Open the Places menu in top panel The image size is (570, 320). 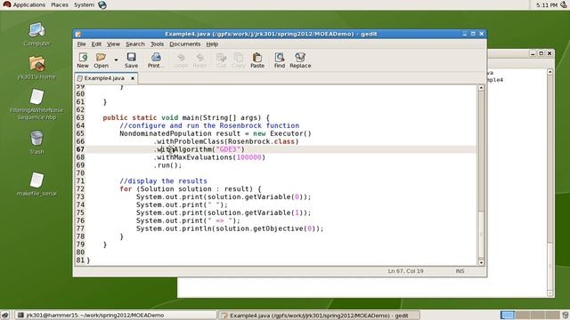(60, 4)
